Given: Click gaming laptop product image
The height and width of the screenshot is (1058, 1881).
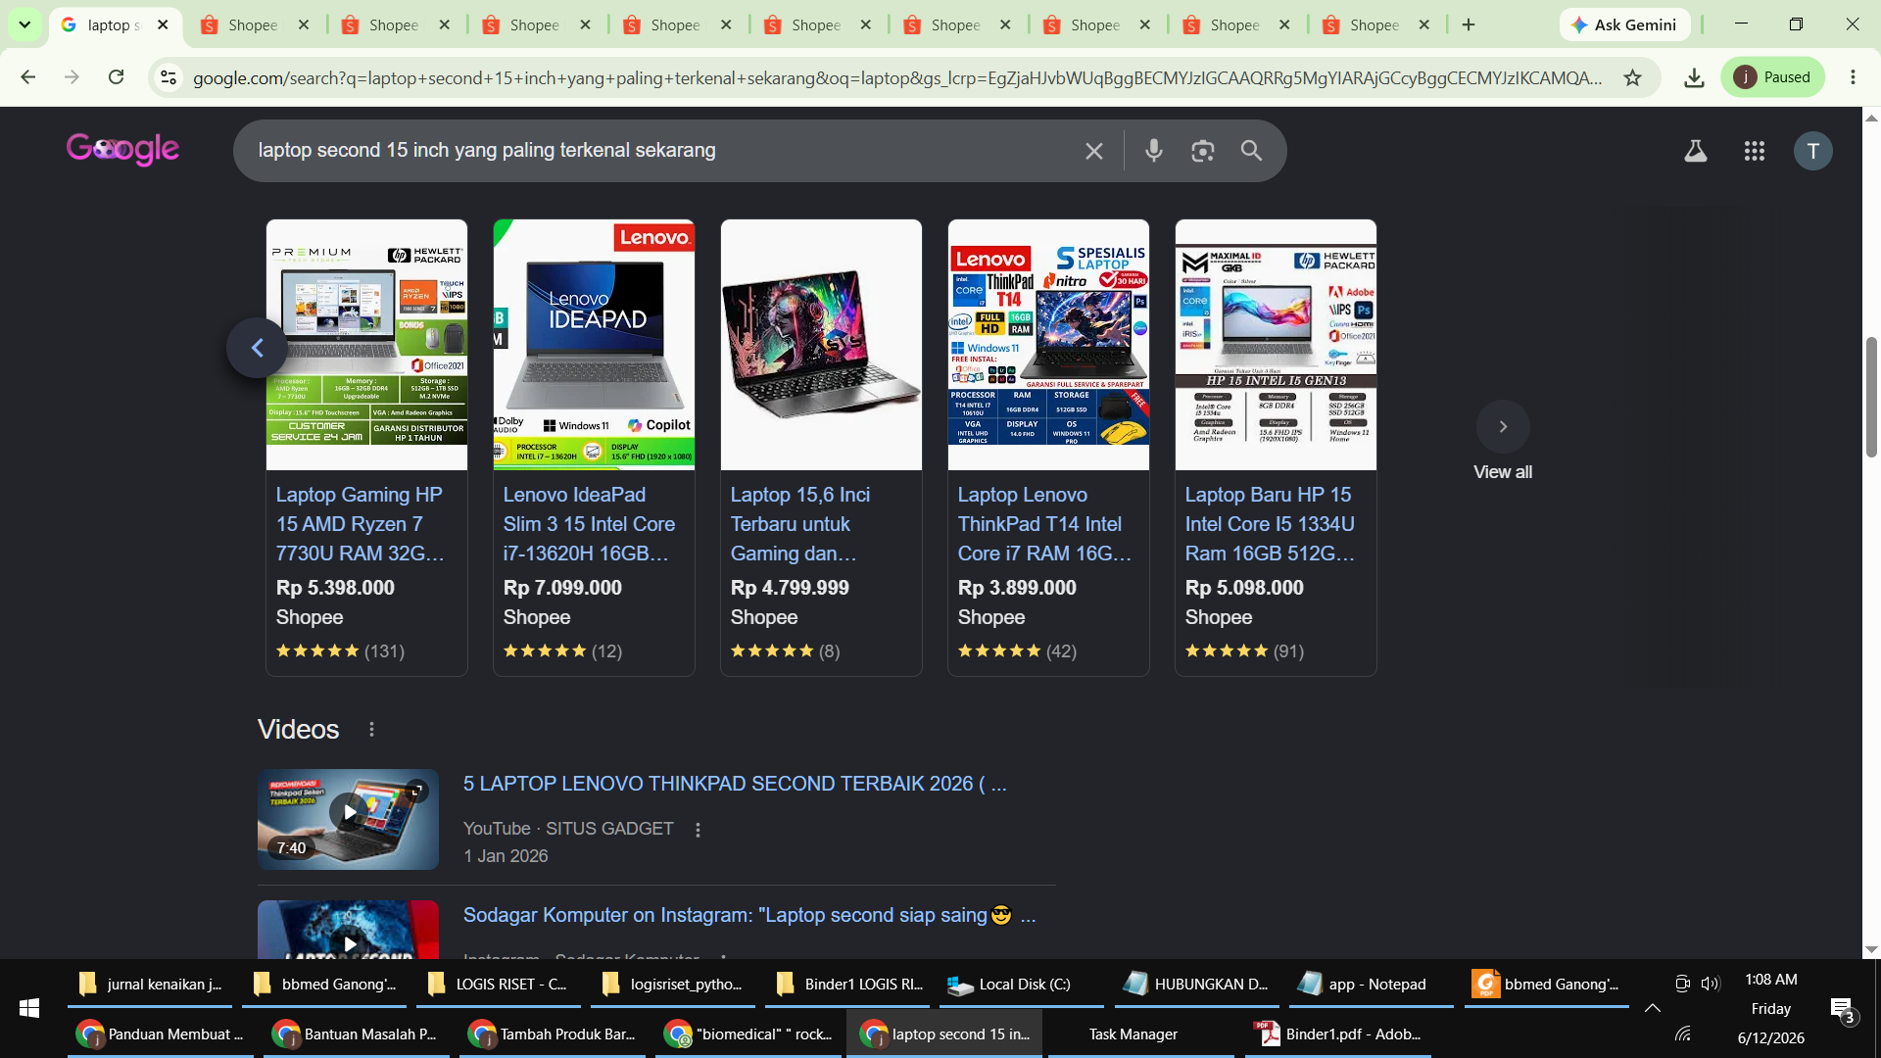Looking at the screenshot, I should coord(821,345).
